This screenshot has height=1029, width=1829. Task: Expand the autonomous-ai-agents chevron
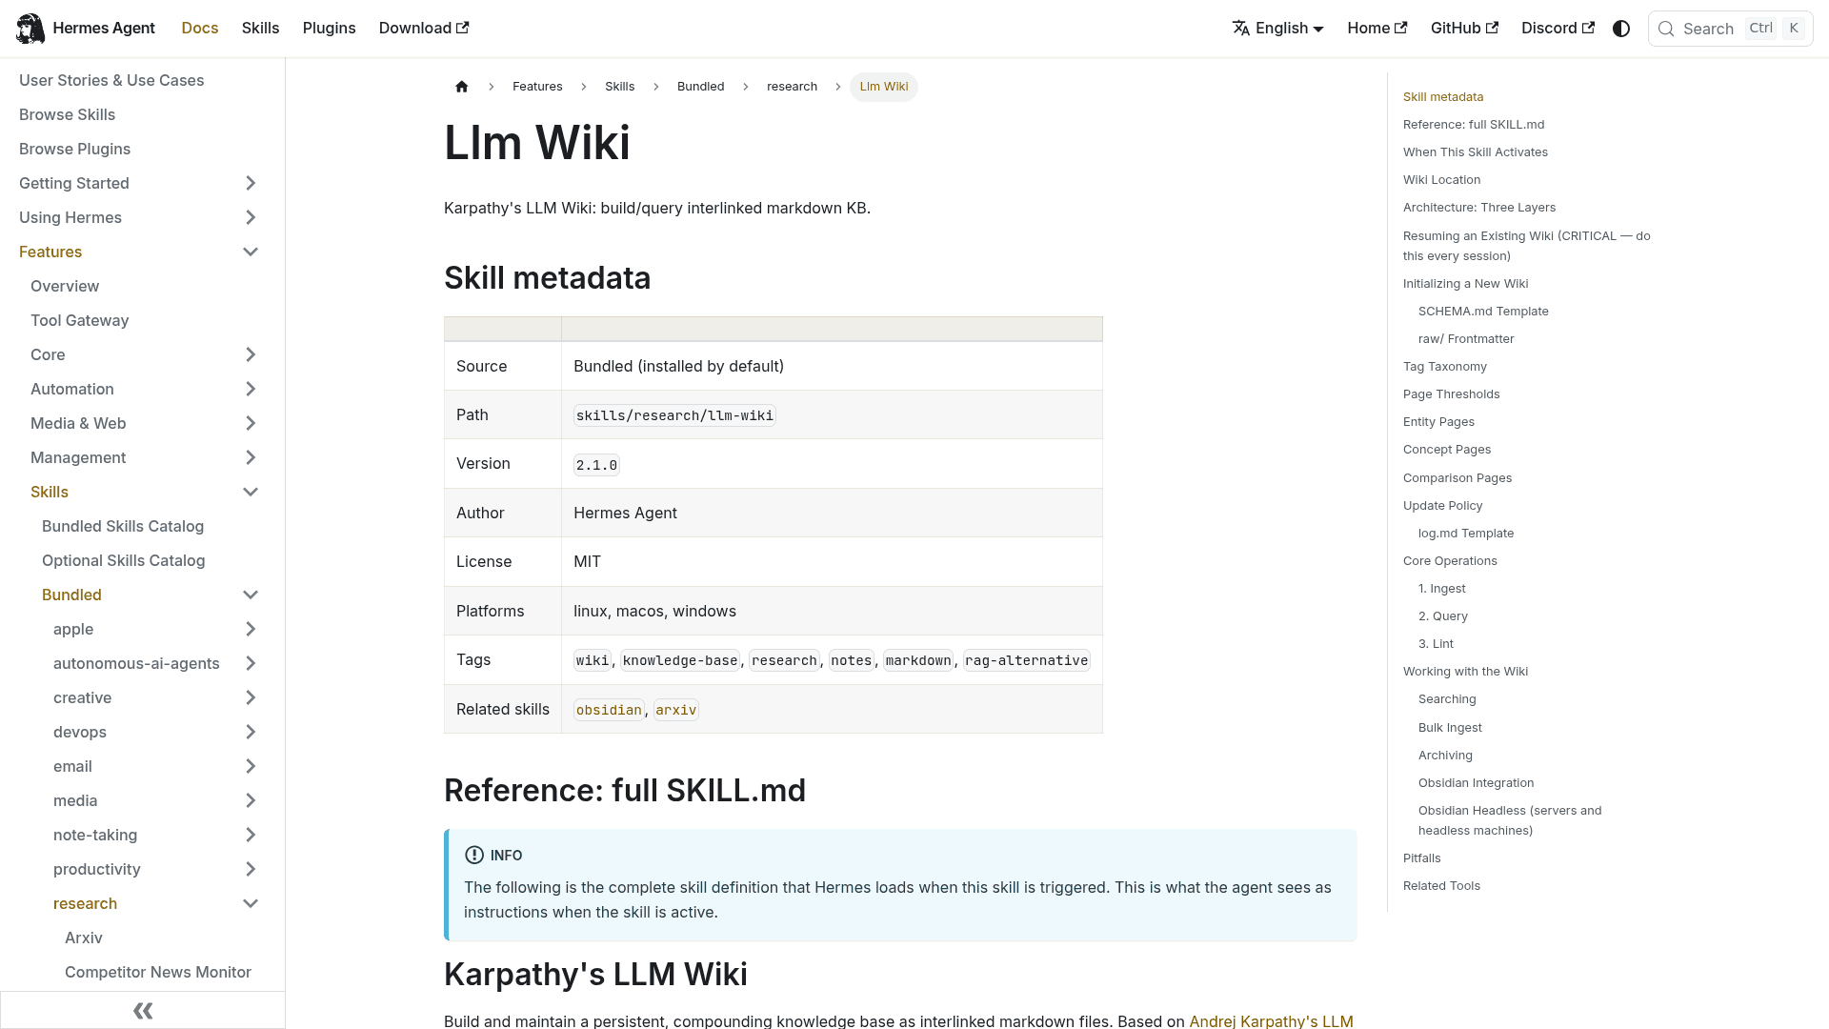tap(251, 663)
